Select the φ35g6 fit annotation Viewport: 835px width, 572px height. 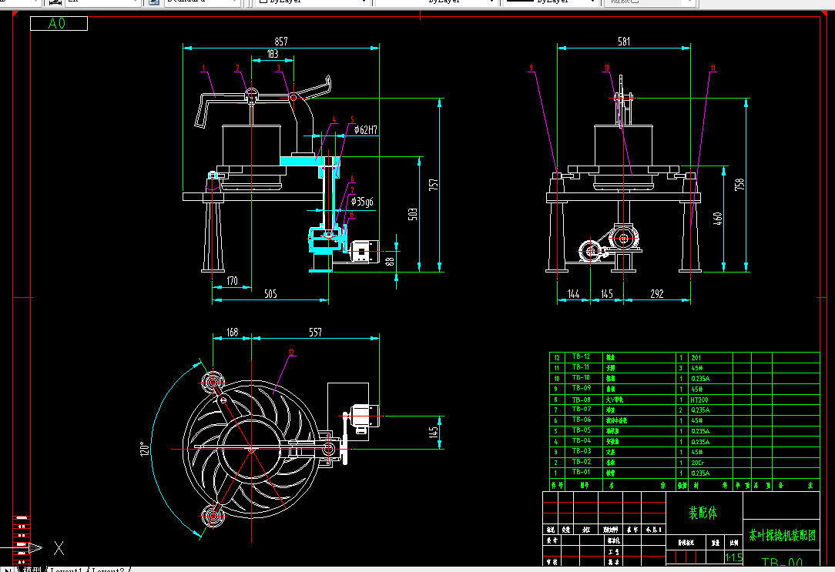coord(362,202)
